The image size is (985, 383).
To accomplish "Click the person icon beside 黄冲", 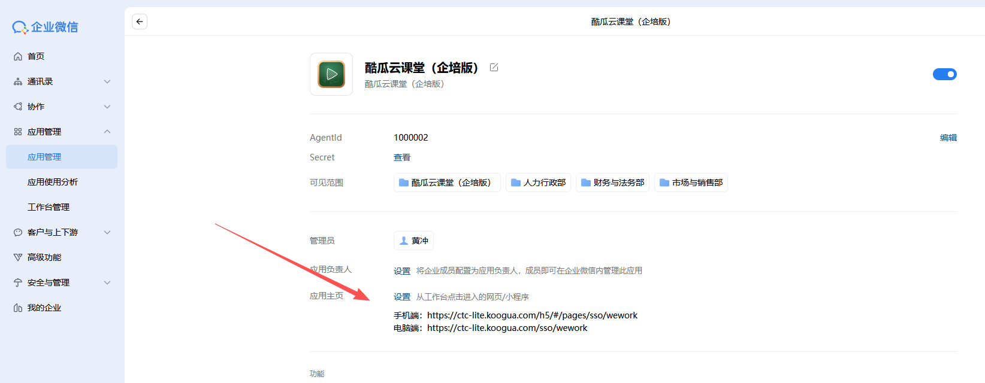I will pos(404,241).
